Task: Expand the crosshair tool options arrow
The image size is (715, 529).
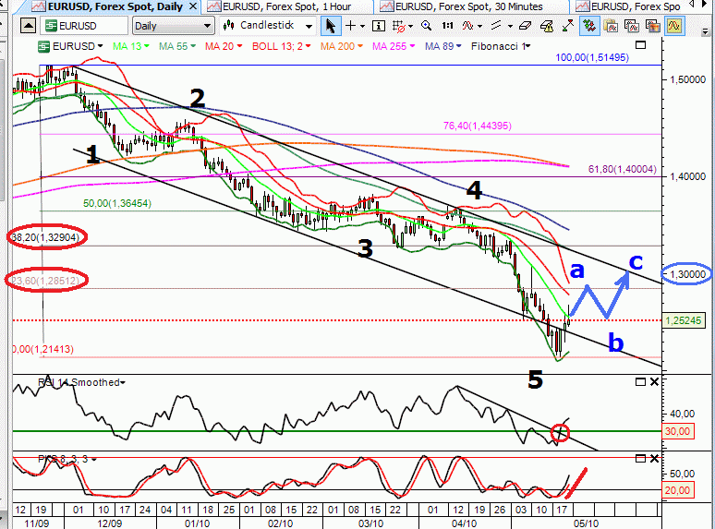Action: click(x=362, y=27)
